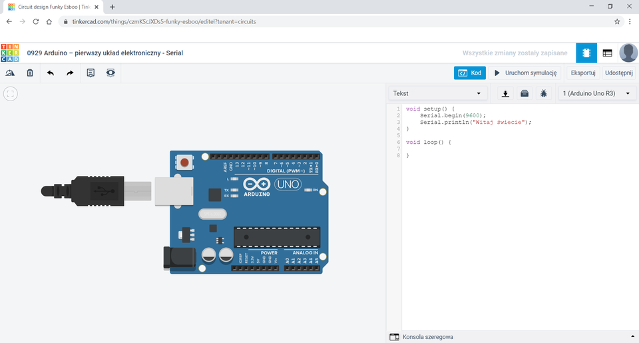Delete selected component with trash icon

point(30,73)
